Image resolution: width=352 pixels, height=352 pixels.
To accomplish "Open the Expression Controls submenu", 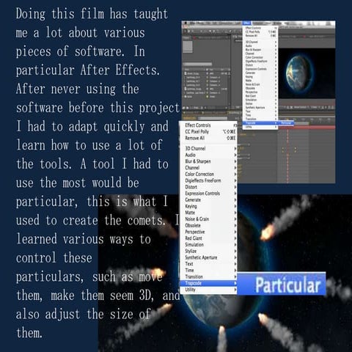I will [x=208, y=193].
